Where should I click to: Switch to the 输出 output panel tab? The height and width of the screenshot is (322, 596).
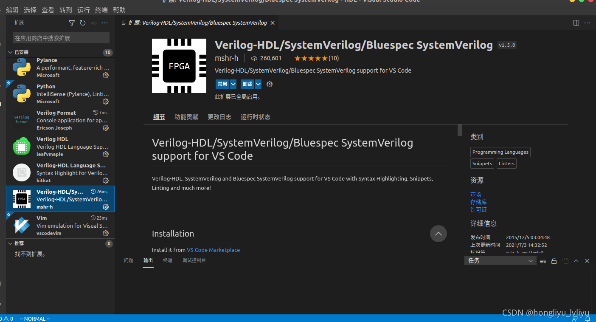[x=148, y=260]
